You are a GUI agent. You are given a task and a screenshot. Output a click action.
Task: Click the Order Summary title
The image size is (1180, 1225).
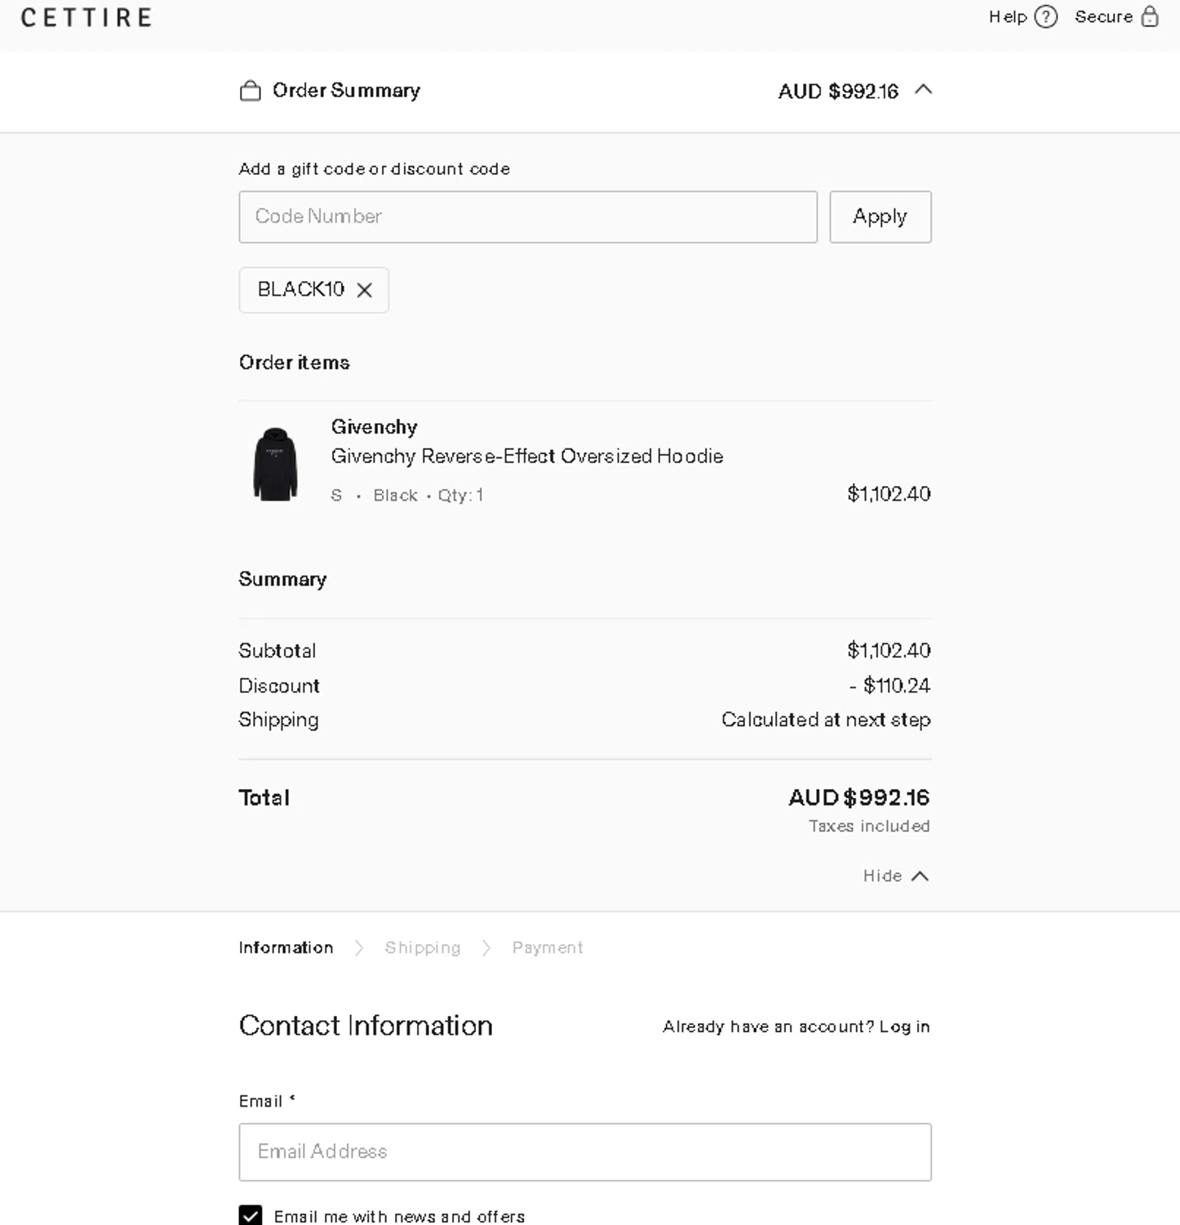point(346,91)
